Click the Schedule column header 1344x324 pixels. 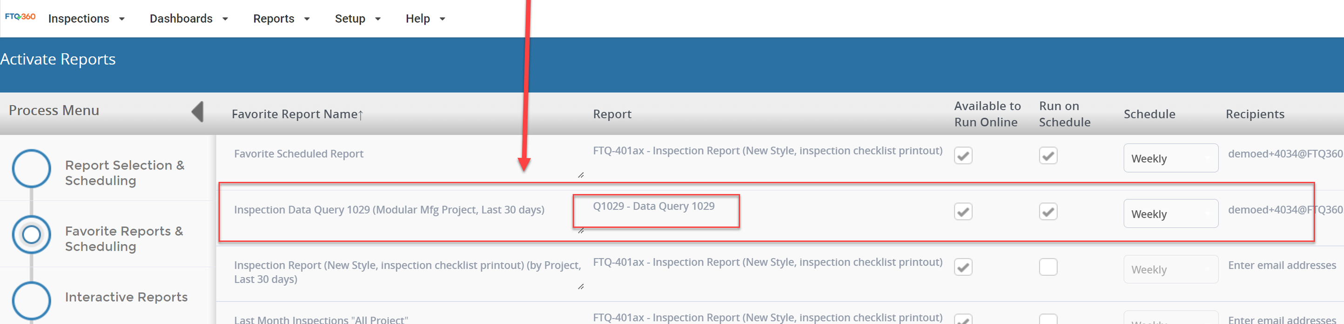(x=1149, y=114)
